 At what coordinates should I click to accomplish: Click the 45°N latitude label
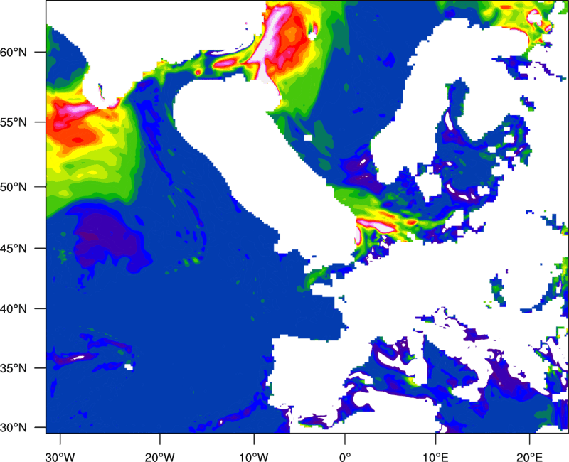[x=14, y=248]
